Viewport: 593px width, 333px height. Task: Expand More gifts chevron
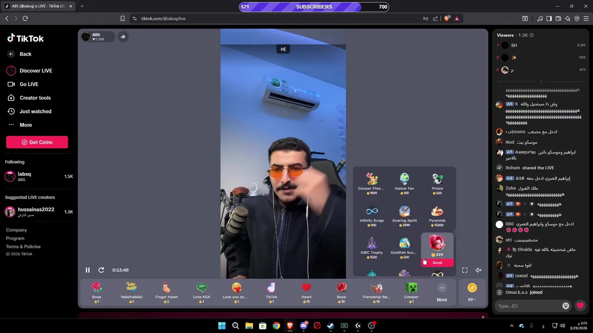442,288
